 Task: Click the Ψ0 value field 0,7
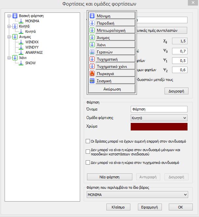point(180,51)
